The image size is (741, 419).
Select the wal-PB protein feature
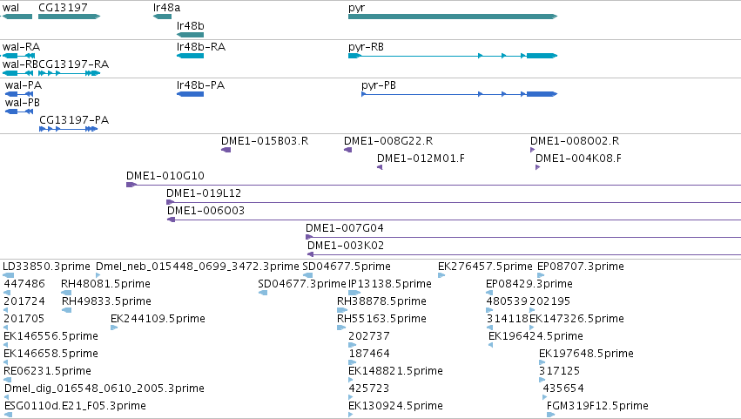click(19, 112)
